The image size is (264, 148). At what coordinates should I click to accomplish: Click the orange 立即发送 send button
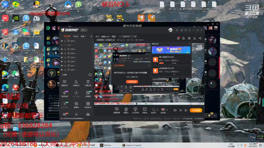click(x=132, y=82)
